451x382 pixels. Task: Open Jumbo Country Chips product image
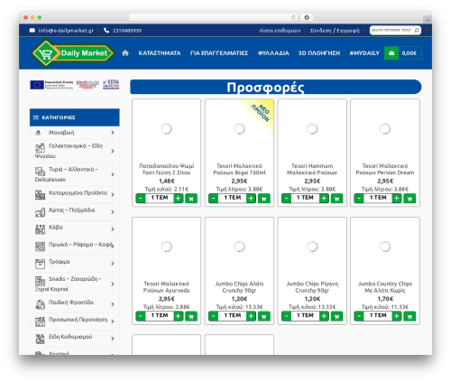point(385,247)
